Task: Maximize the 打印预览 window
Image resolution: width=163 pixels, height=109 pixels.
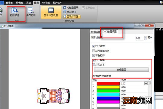Action: click(x=142, y=25)
